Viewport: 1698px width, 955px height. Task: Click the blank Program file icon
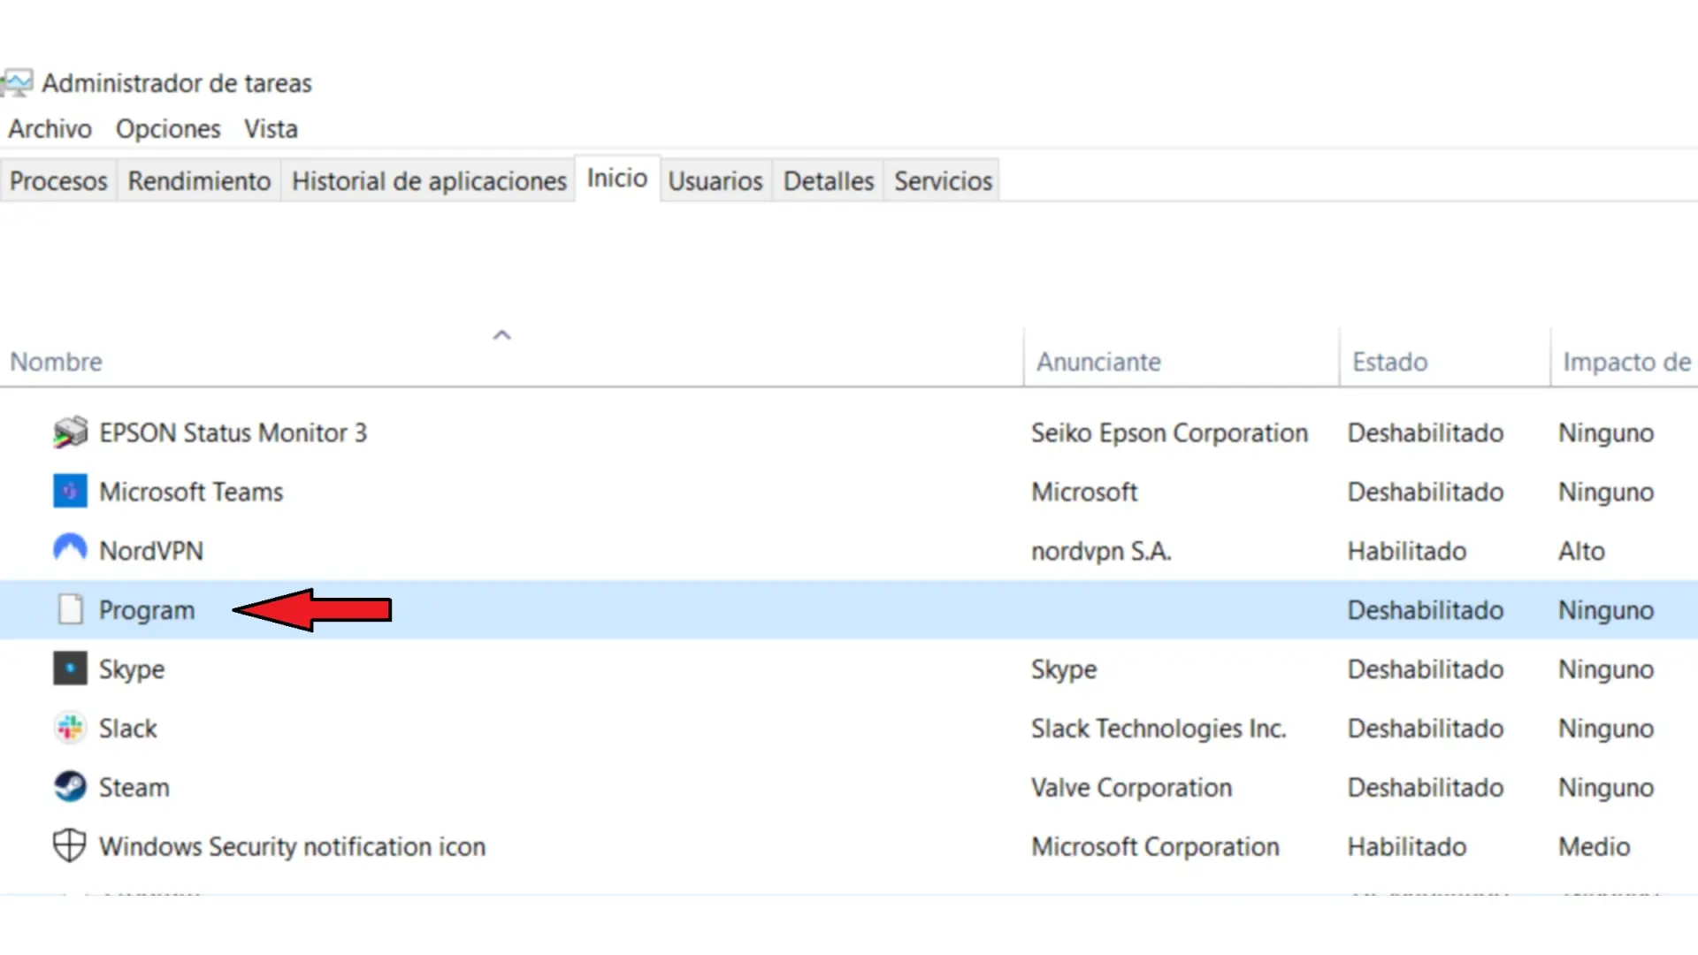coord(70,609)
